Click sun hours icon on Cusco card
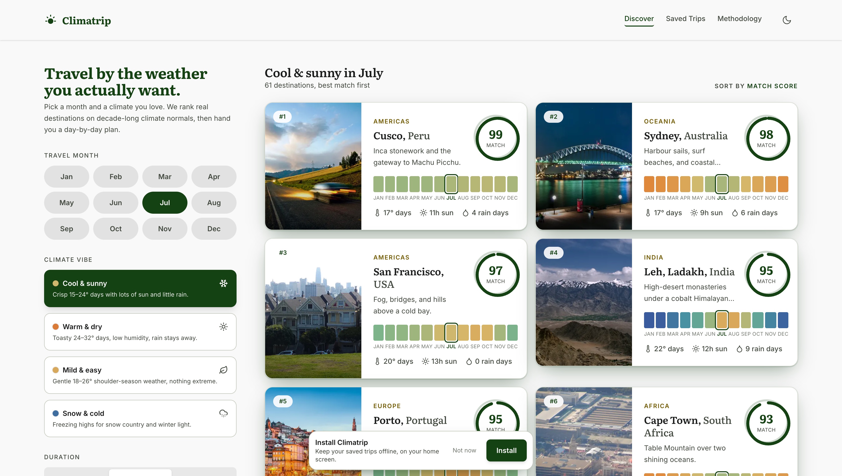The image size is (842, 476). (x=424, y=213)
